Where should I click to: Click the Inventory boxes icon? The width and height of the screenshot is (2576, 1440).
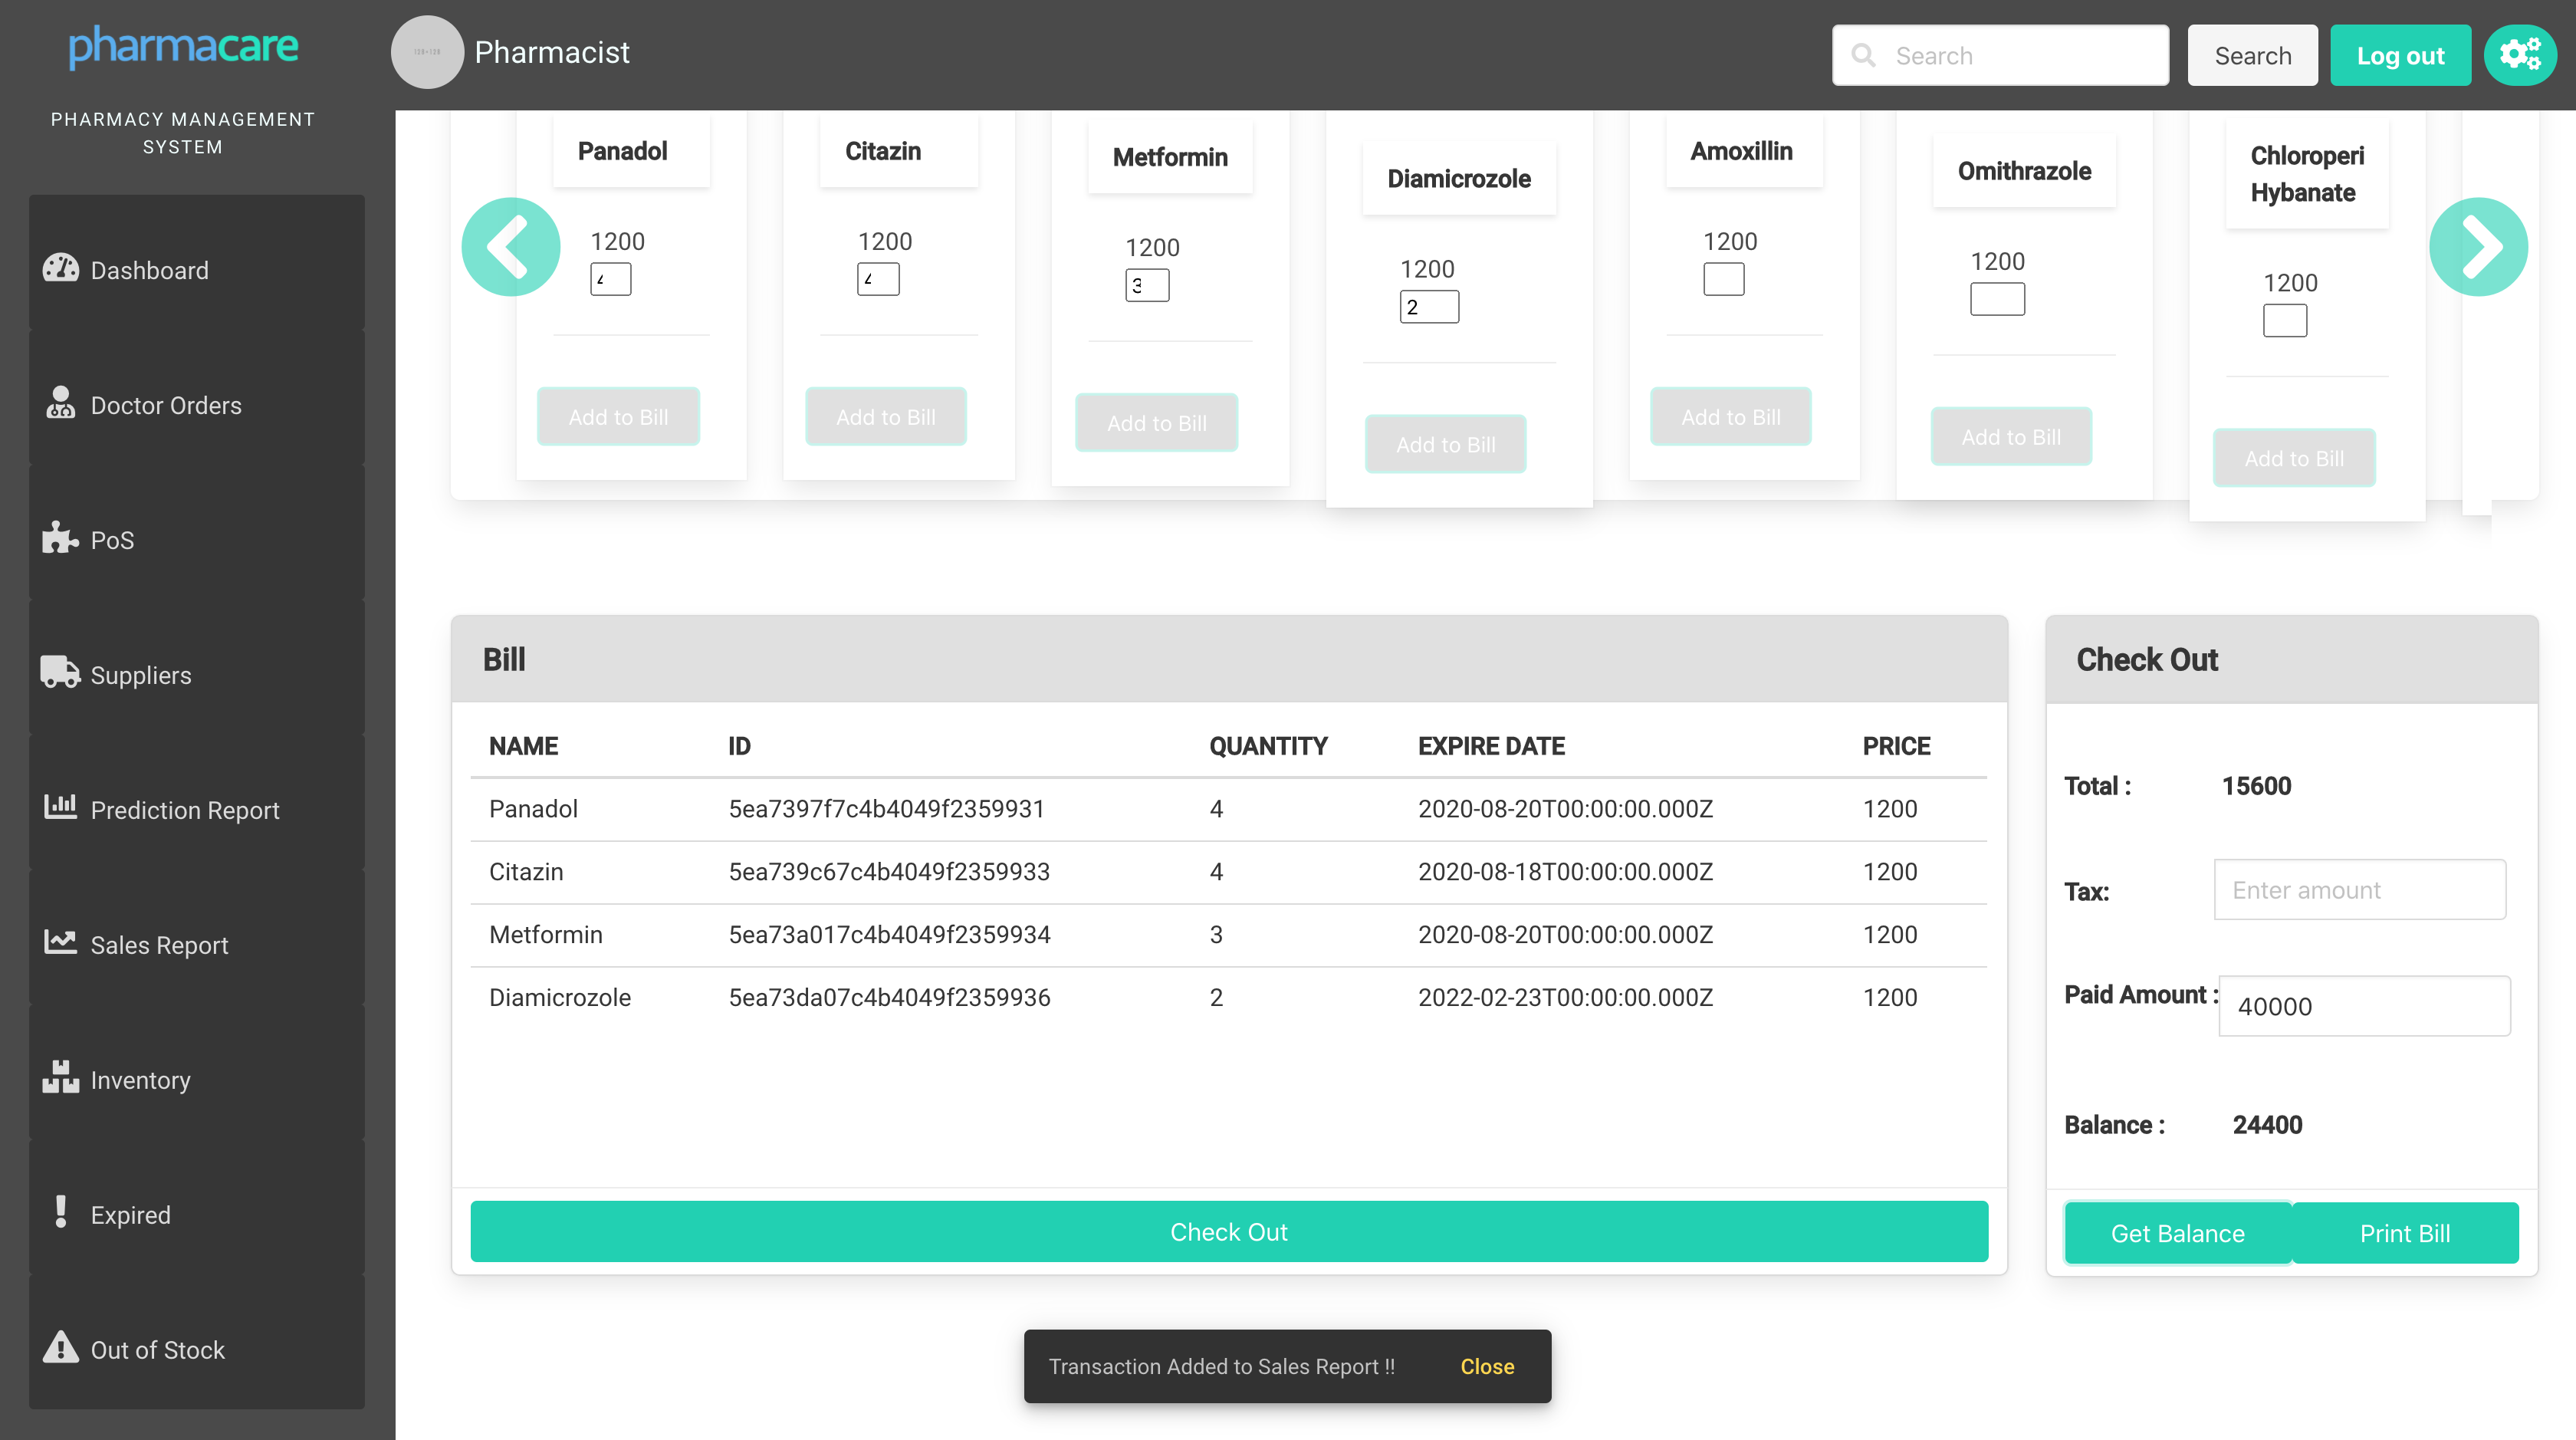tap(60, 1077)
